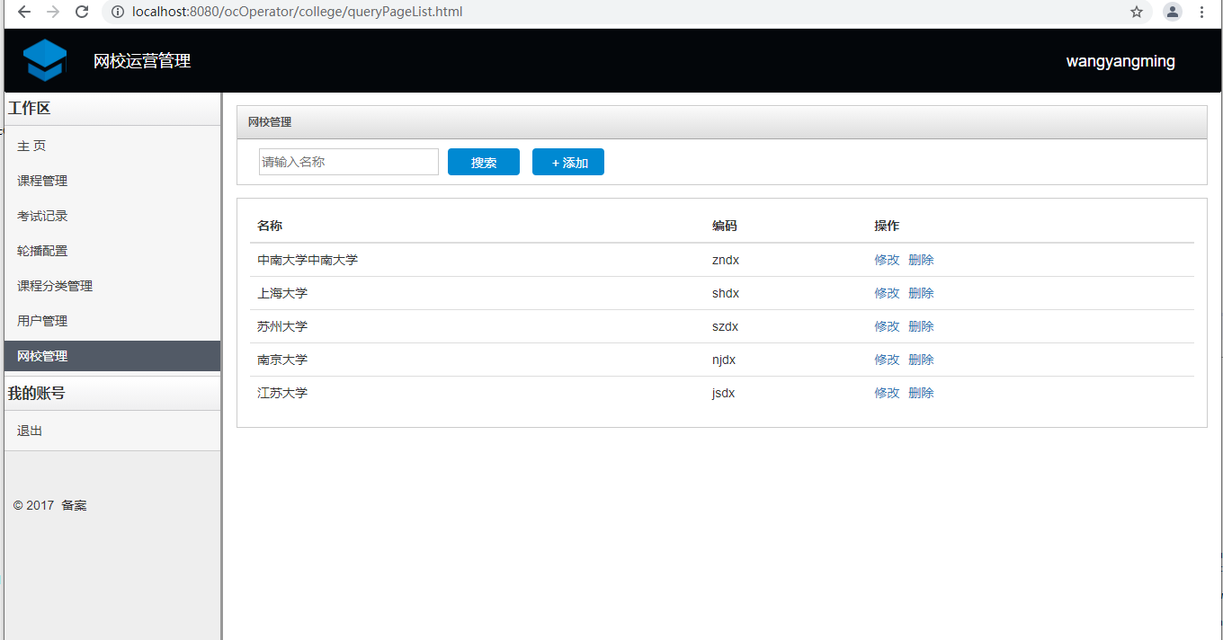Screen dimensions: 1223x640
Task: Click the code szdx
Action: click(726, 326)
